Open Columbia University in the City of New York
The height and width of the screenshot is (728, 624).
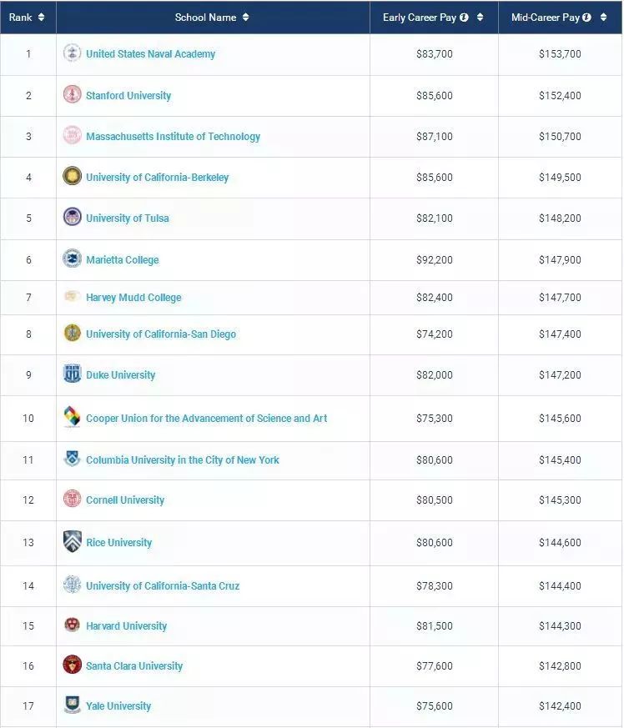click(x=183, y=460)
